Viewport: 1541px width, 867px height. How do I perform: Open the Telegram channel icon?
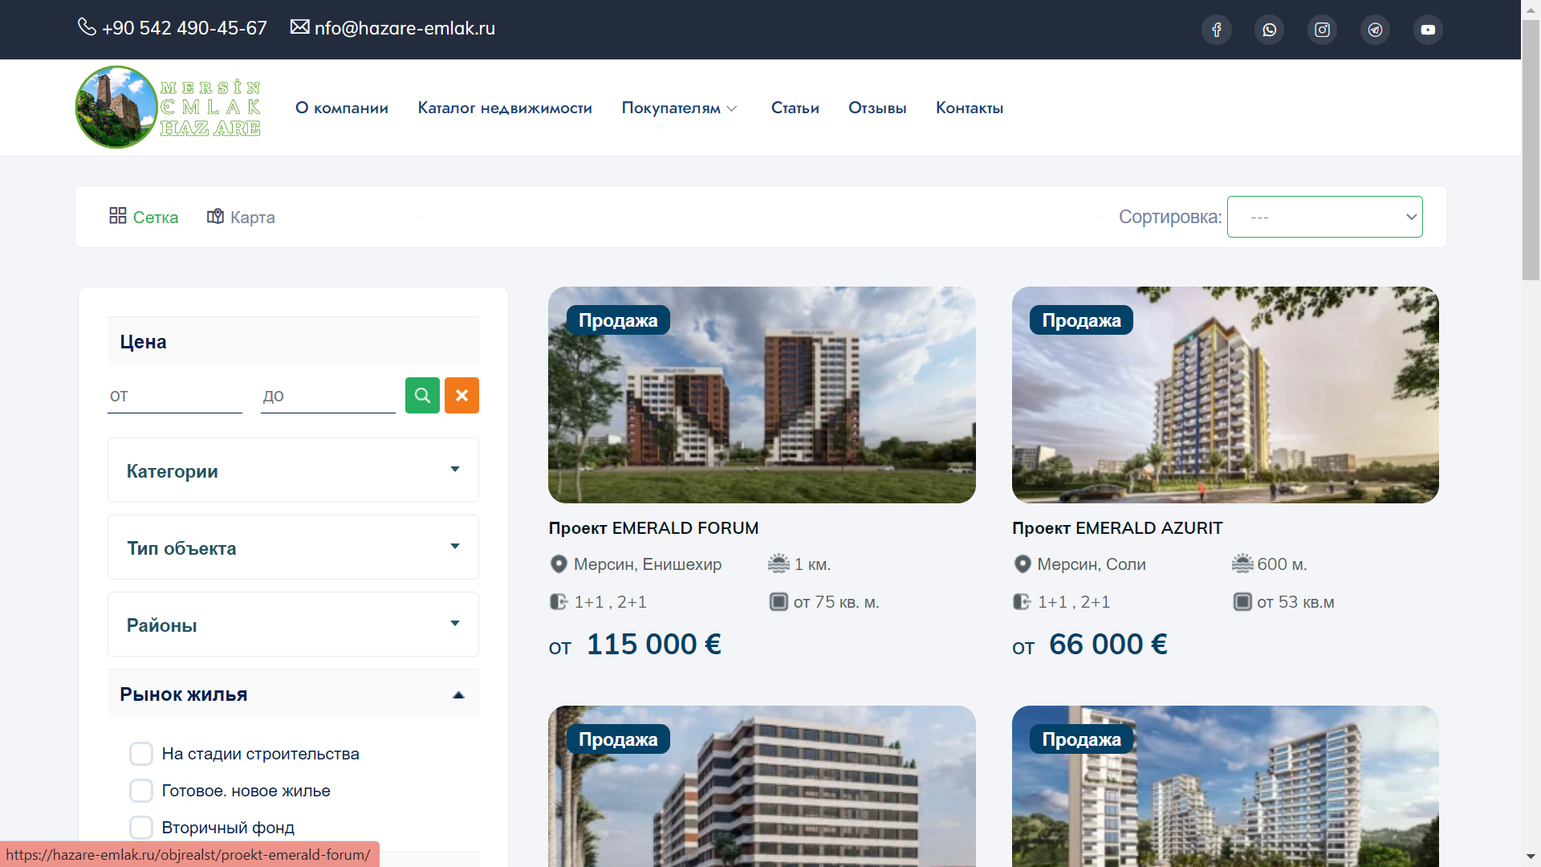click(1375, 30)
